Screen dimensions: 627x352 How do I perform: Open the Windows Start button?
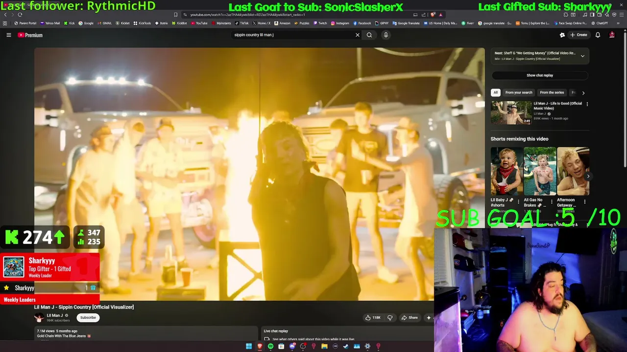[249, 347]
